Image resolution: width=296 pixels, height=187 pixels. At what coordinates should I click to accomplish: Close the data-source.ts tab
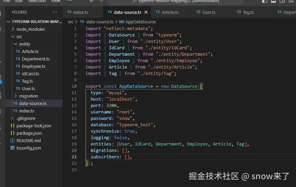coord(146,12)
